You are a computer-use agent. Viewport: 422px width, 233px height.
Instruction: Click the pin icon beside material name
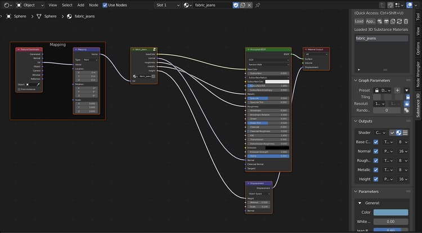(x=258, y=5)
